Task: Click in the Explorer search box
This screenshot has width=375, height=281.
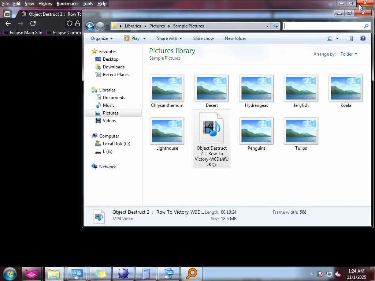Action: [x=323, y=26]
